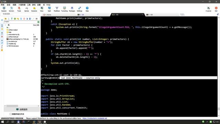This screenshot has width=220, height=124.
Task: Click the Servers toolbar icon
Action: point(11,9)
